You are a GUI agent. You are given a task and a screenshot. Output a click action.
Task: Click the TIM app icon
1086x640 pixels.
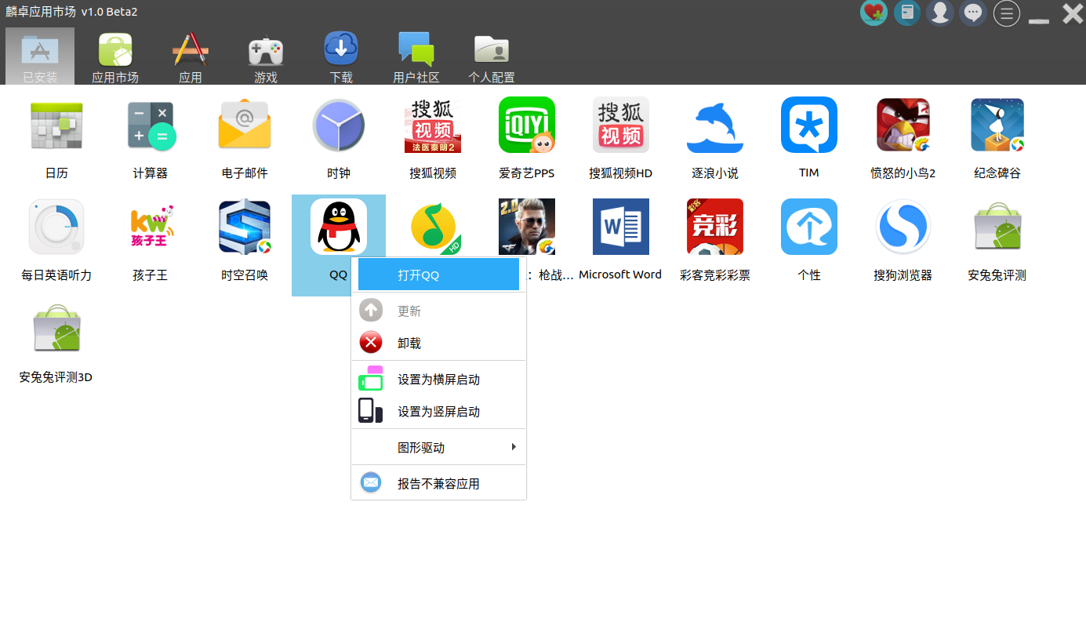click(x=809, y=125)
